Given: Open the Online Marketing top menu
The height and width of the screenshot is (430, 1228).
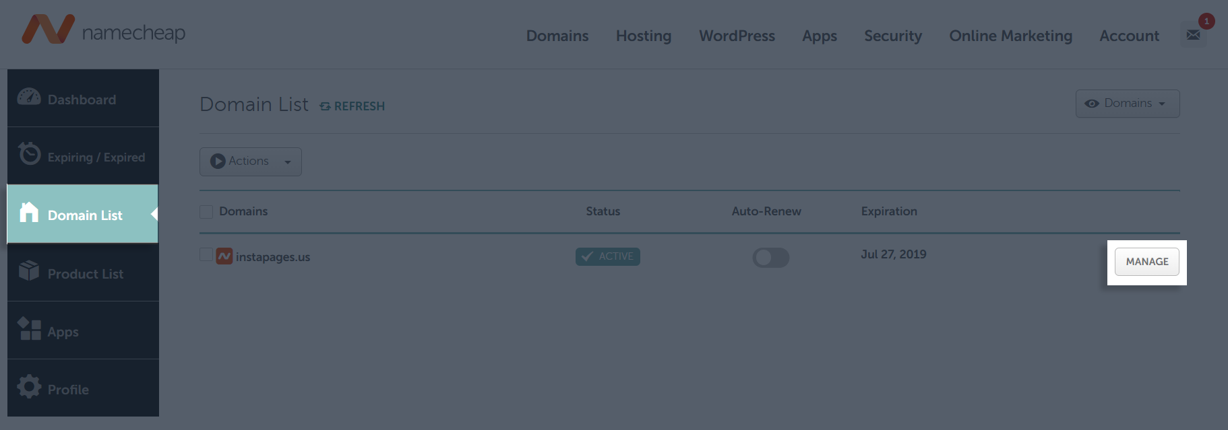Looking at the screenshot, I should 1011,36.
